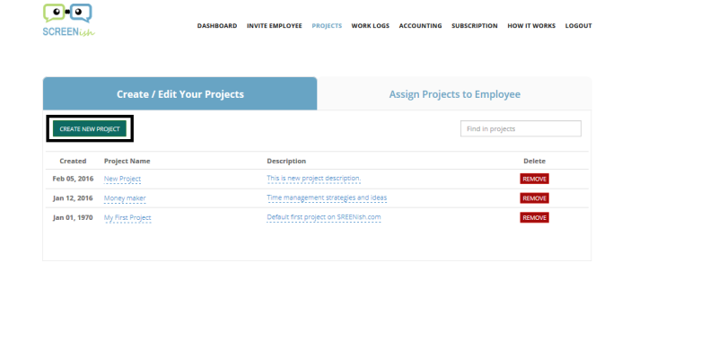Edit description 'This is new project description.'
Image resolution: width=718 pixels, height=342 pixels.
(x=313, y=178)
